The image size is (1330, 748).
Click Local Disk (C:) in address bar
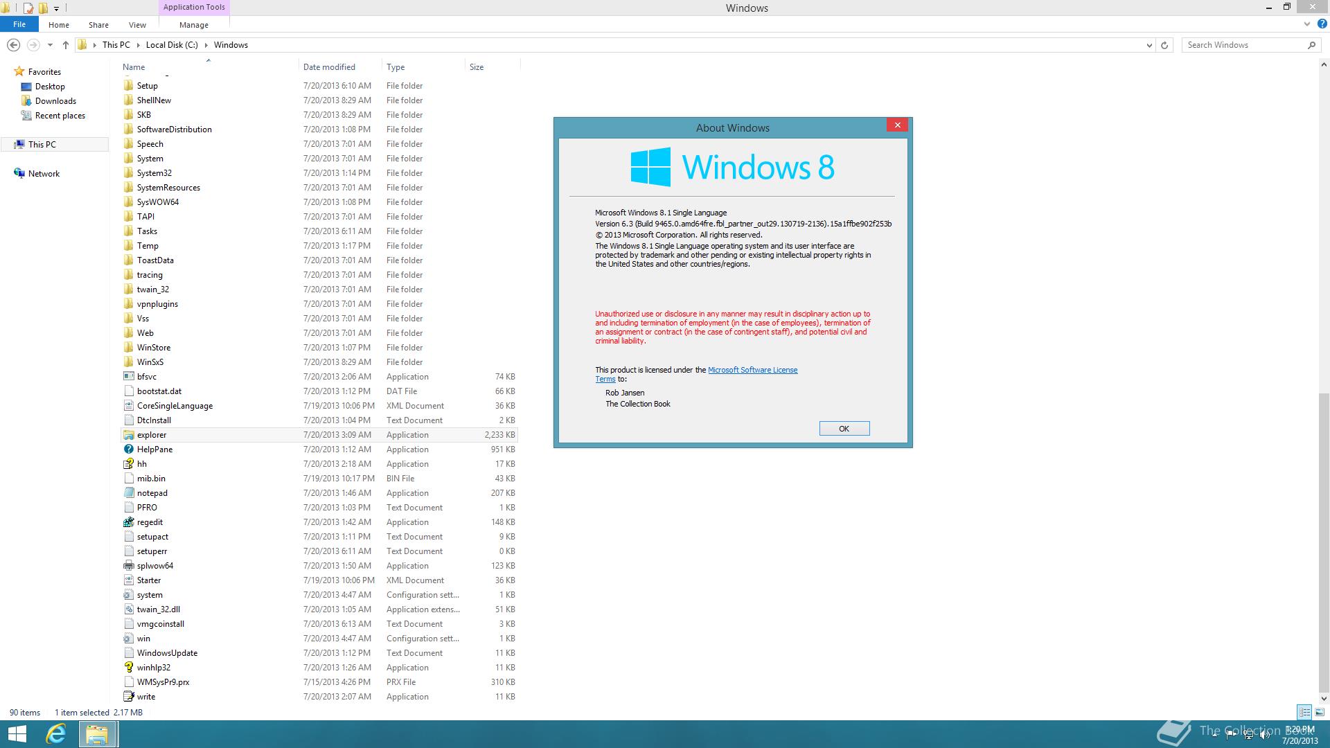tap(172, 45)
